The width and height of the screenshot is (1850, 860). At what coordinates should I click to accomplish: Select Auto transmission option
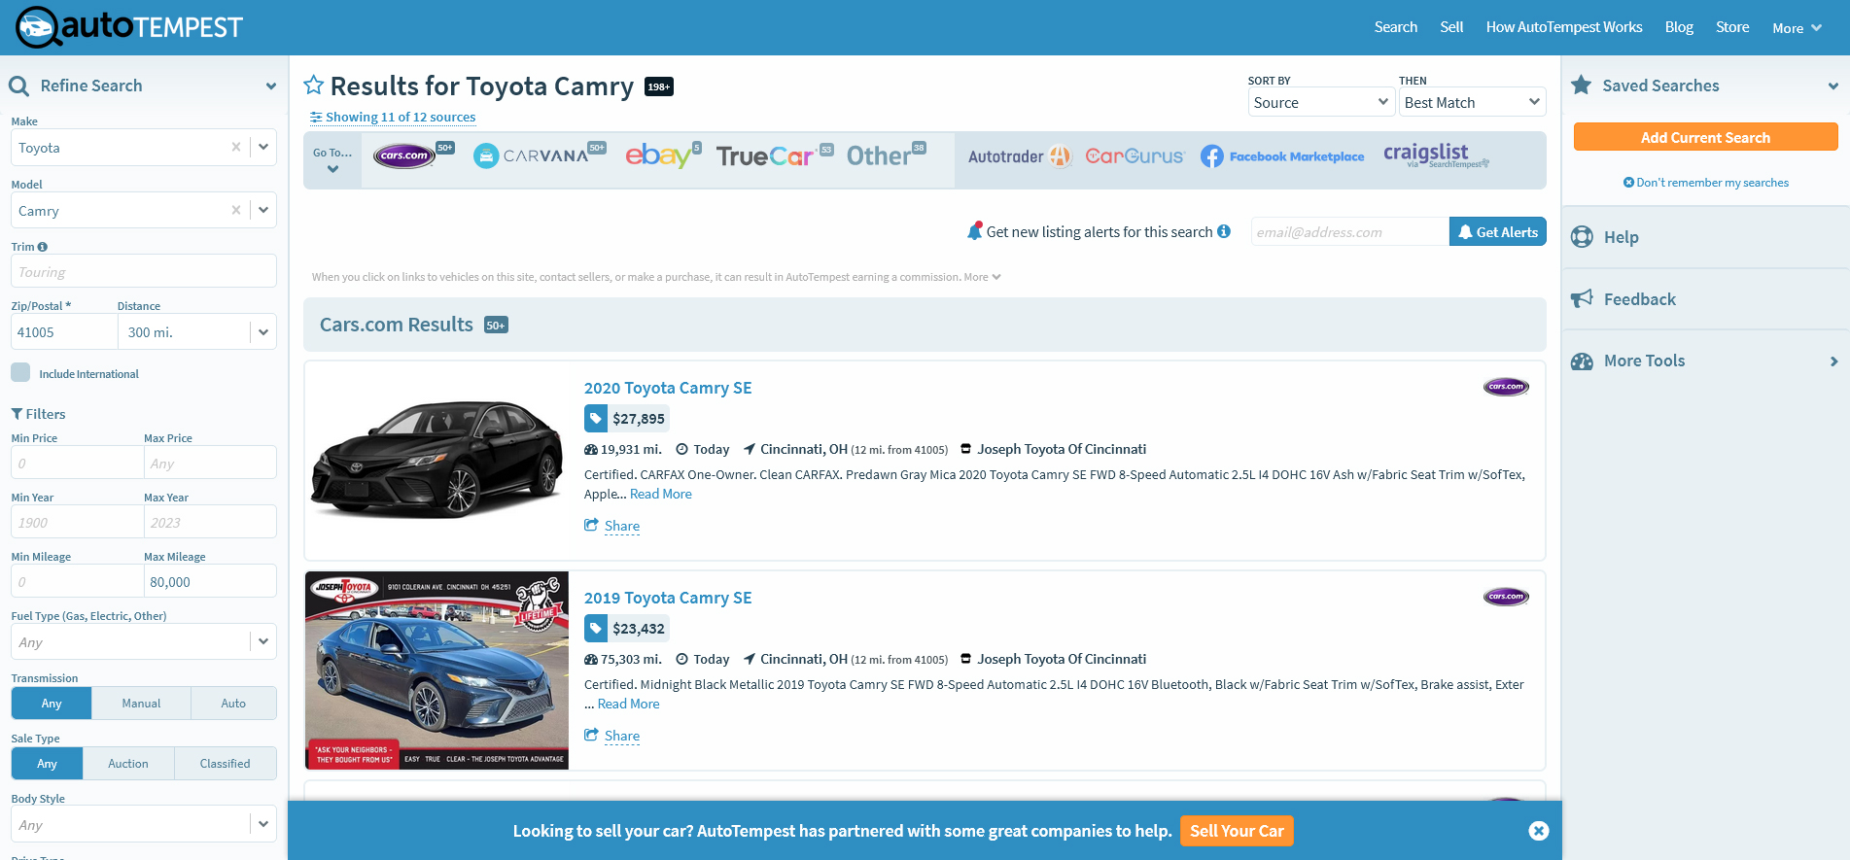point(233,704)
